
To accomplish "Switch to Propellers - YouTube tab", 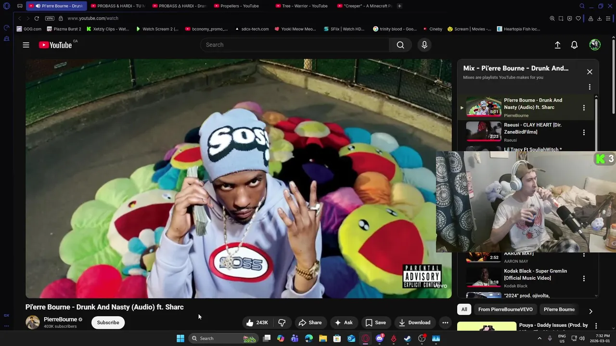I will click(x=239, y=6).
